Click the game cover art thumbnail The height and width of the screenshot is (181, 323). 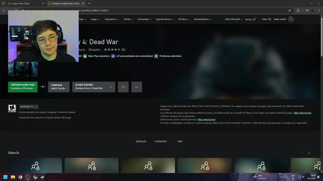tap(23, 69)
